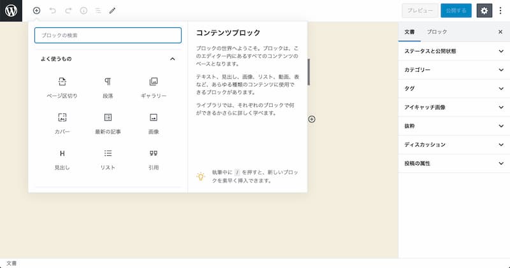Viewport: 510px width, 268px height.
Task: Toggle the settings gear sidebar
Action: [484, 11]
